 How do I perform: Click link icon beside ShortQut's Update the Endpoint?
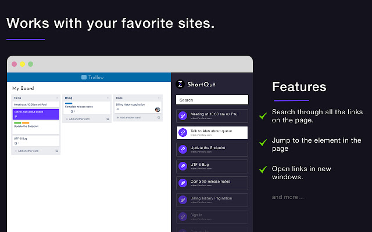click(x=183, y=149)
